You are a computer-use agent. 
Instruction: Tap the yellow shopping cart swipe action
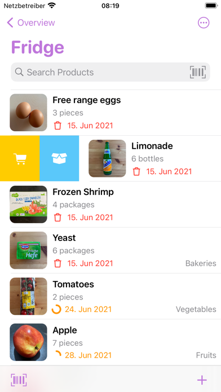20,158
